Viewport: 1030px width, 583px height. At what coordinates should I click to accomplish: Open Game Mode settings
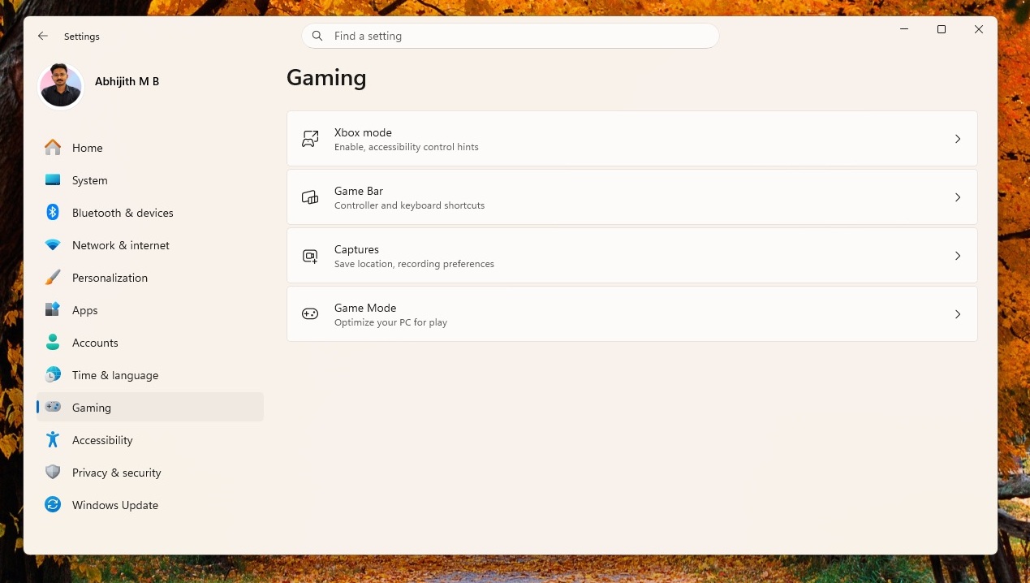coord(632,314)
